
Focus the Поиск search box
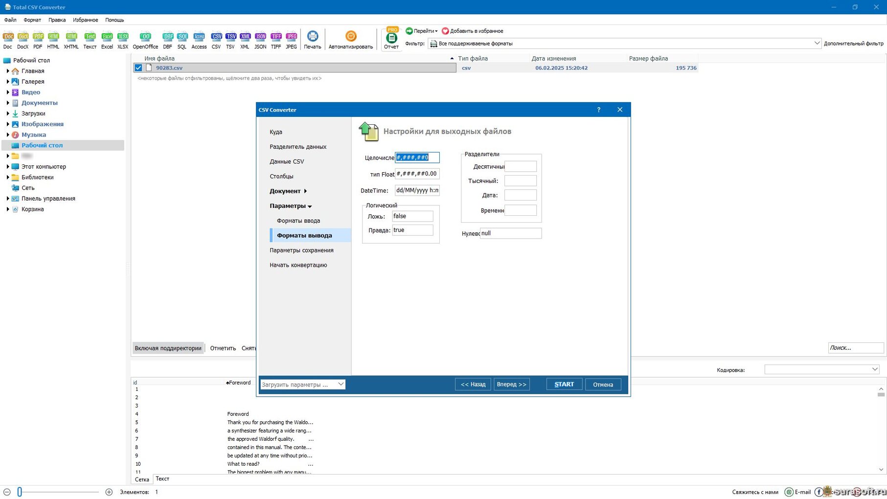(856, 348)
